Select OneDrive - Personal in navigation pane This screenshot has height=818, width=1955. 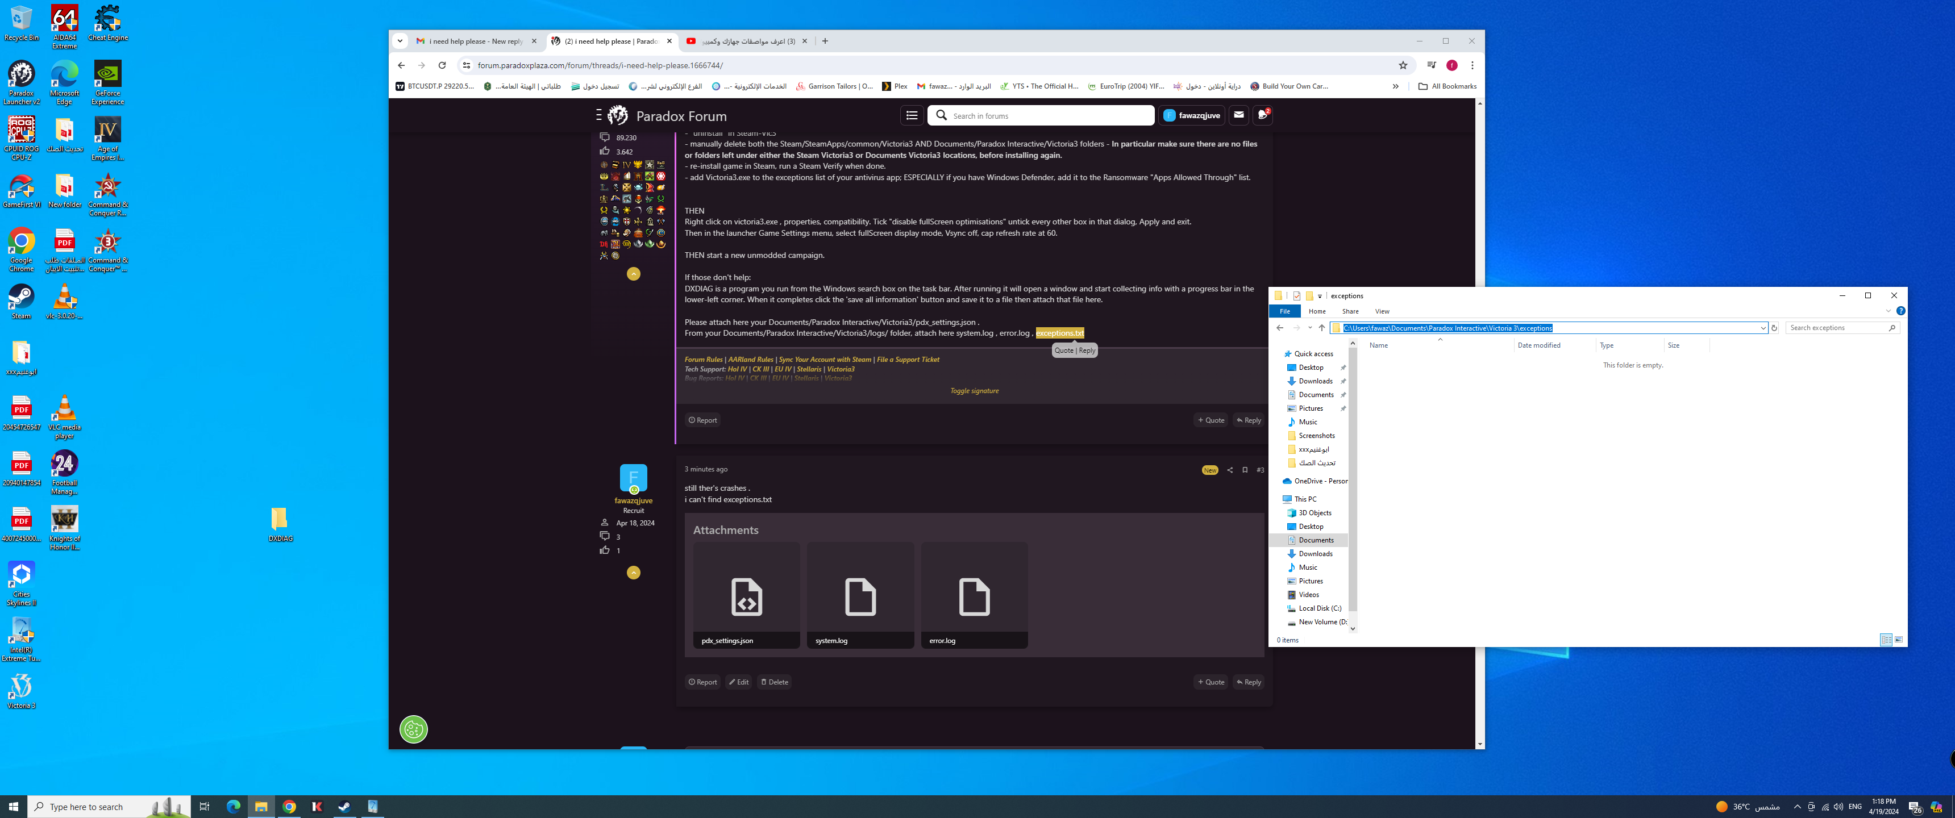point(1315,481)
